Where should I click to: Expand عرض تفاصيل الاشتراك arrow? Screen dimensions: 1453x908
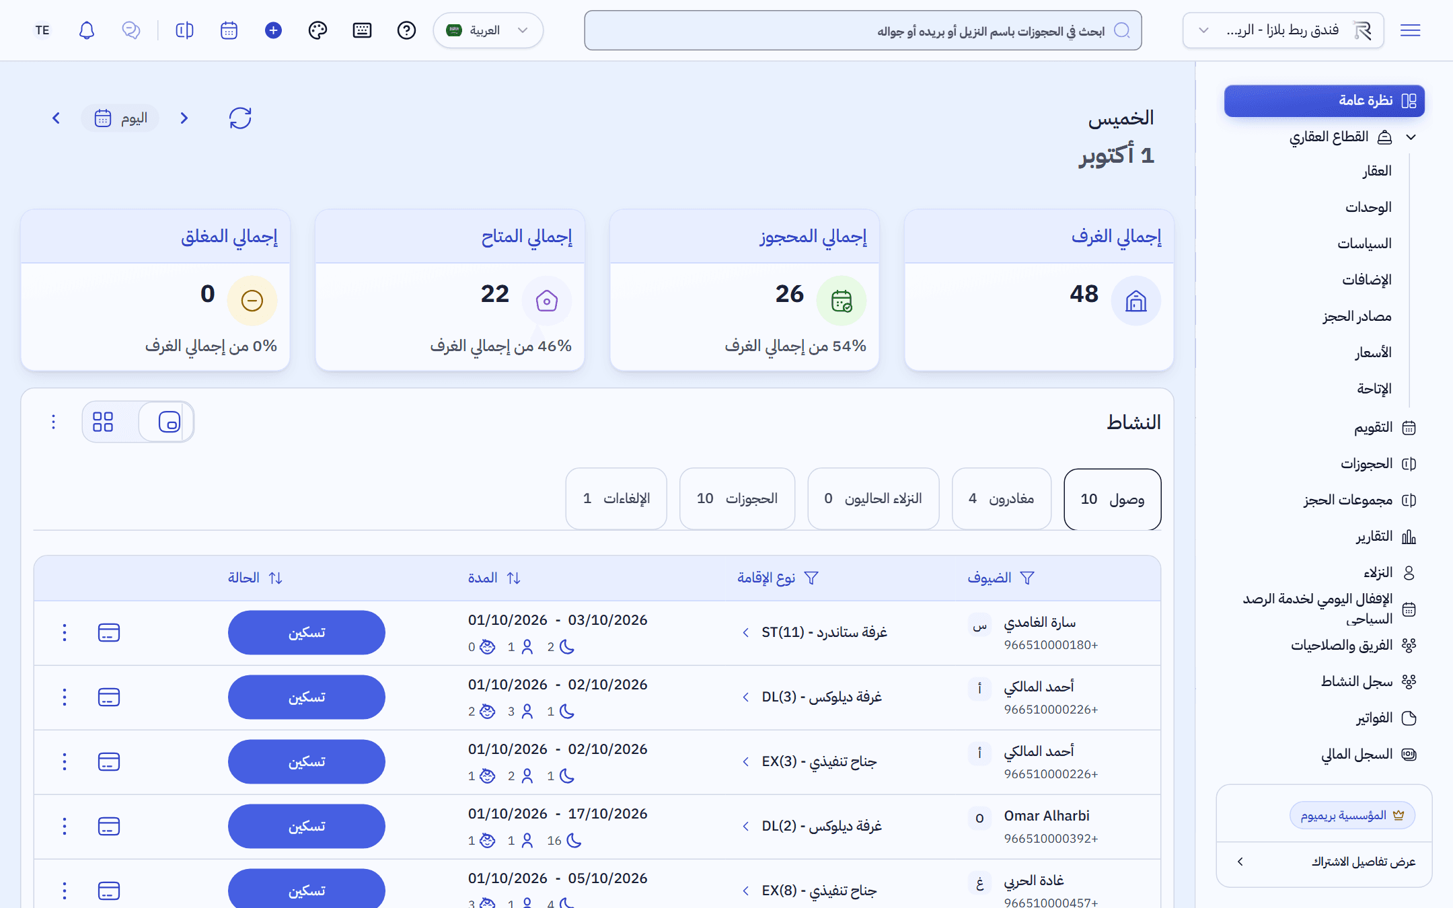pyautogui.click(x=1240, y=862)
